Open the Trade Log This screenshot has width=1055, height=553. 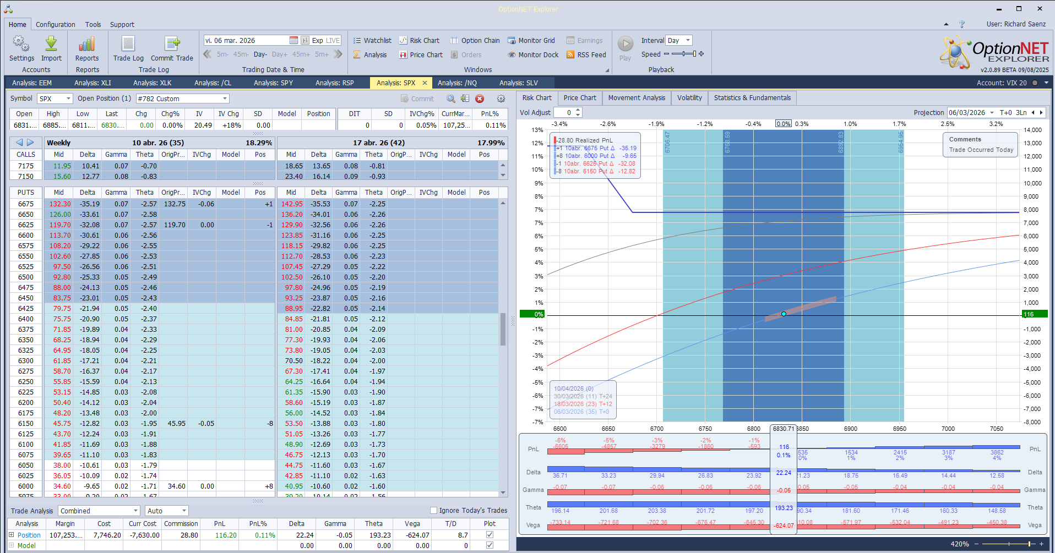[128, 48]
